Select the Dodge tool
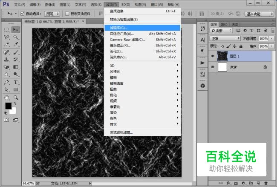This screenshot has height=187, width=277. [16, 74]
